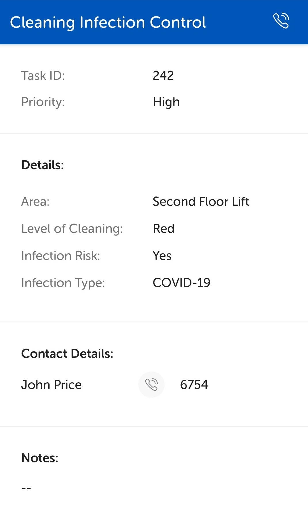This screenshot has width=308, height=518.
Task: Tap the Notes section heading
Action: pyautogui.click(x=40, y=458)
